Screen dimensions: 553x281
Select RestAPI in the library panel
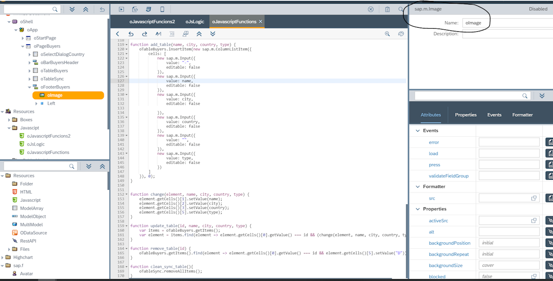pyautogui.click(x=28, y=241)
